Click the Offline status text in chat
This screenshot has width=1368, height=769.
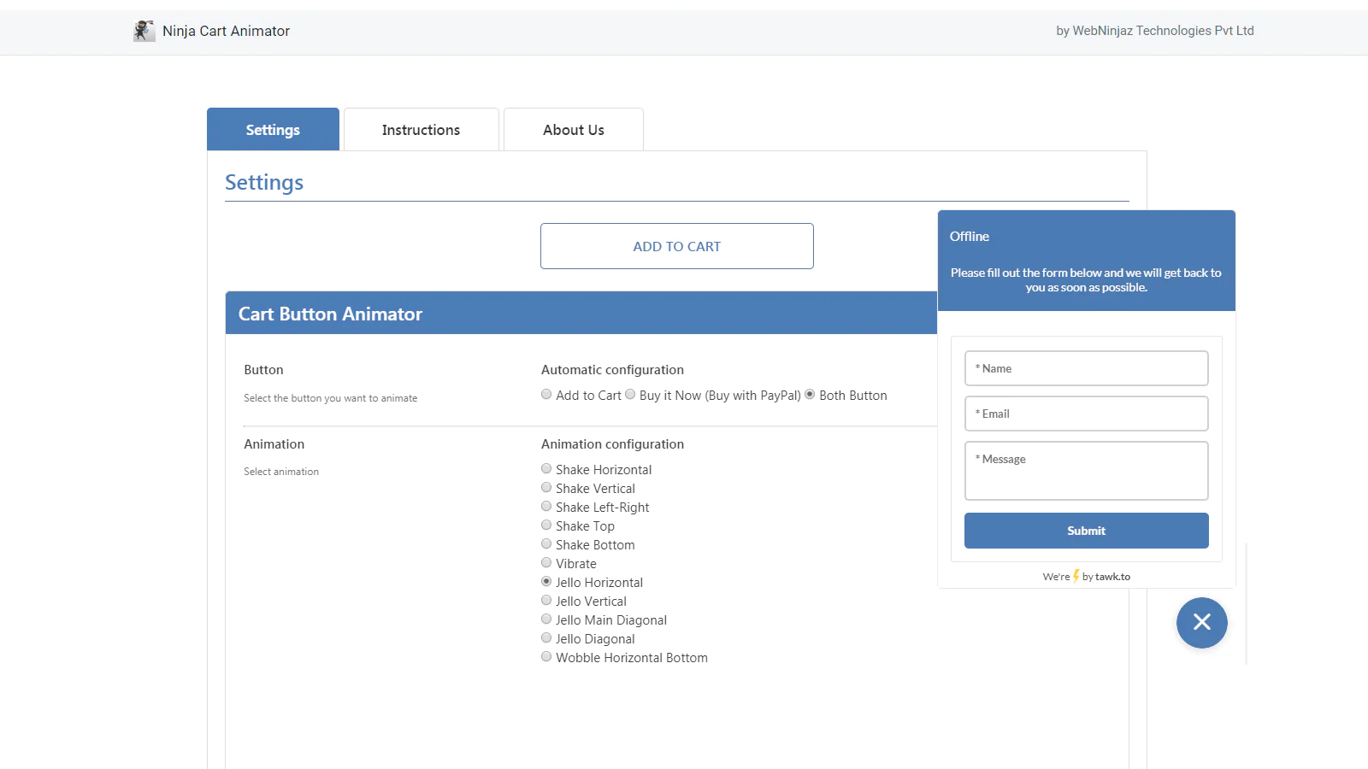click(x=970, y=237)
